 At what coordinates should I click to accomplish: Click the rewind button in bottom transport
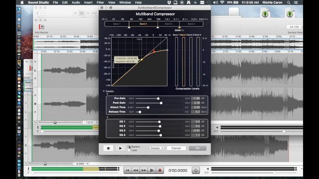[136, 170]
